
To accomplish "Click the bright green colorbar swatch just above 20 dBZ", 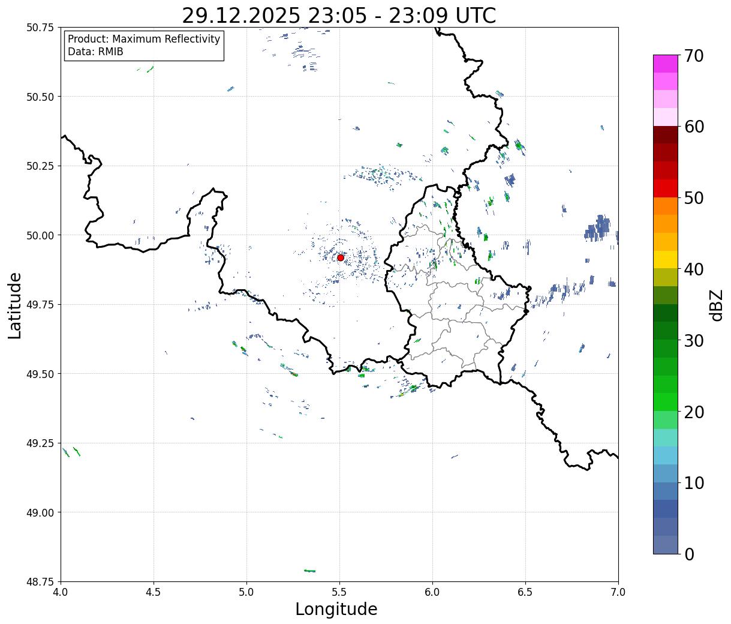I will coord(666,402).
